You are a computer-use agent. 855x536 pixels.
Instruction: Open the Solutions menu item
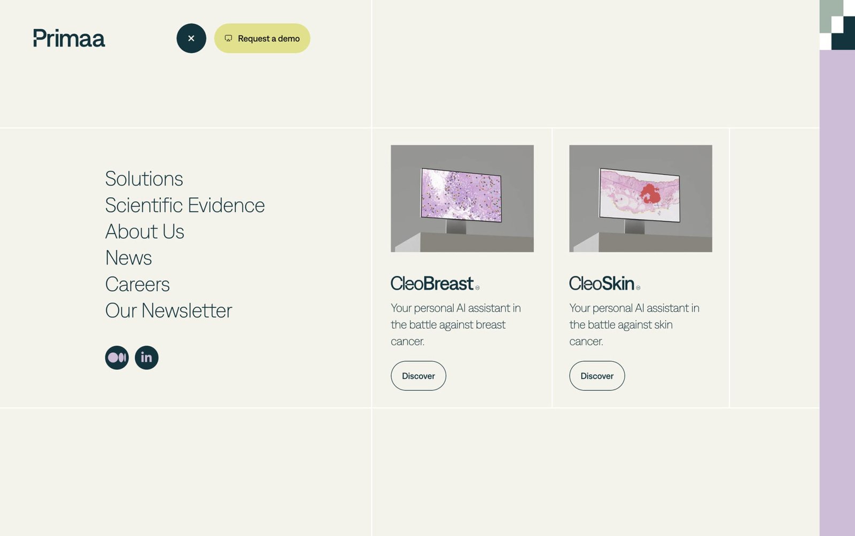click(144, 179)
